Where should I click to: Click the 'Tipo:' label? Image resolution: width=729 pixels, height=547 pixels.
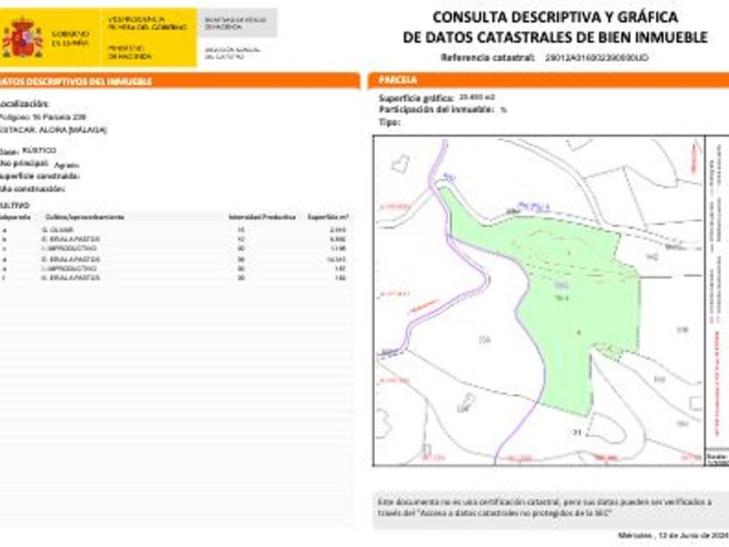point(389,122)
